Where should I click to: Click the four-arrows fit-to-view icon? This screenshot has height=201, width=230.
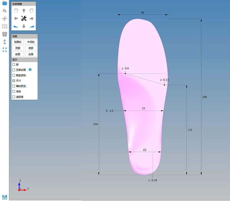click(x=4, y=49)
